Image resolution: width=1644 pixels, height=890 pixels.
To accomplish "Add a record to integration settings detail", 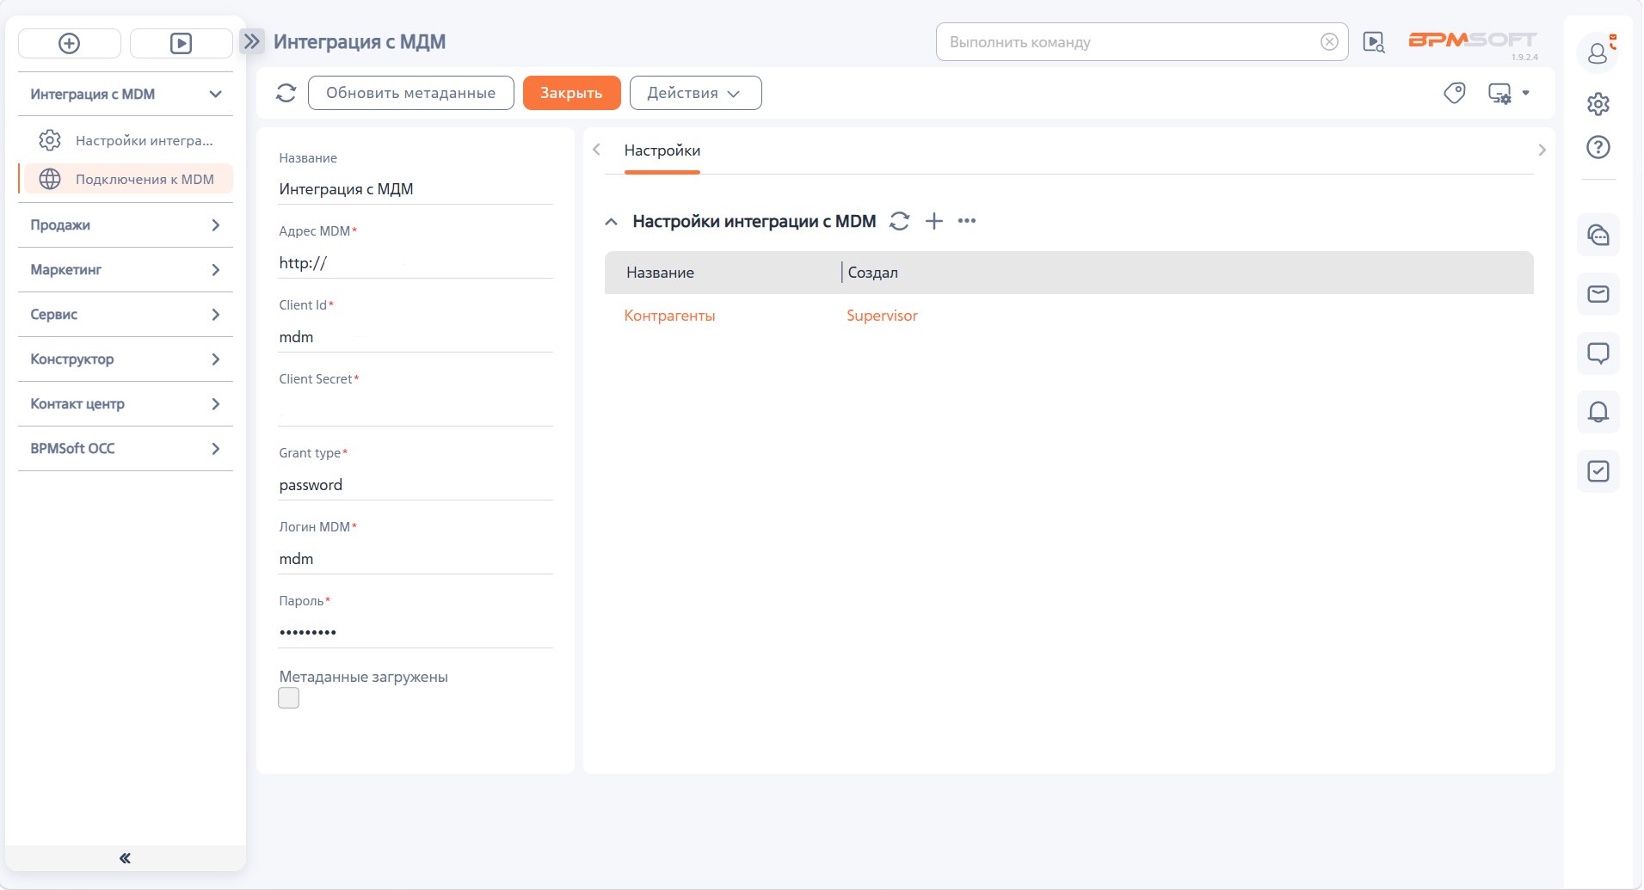I will pyautogui.click(x=934, y=221).
